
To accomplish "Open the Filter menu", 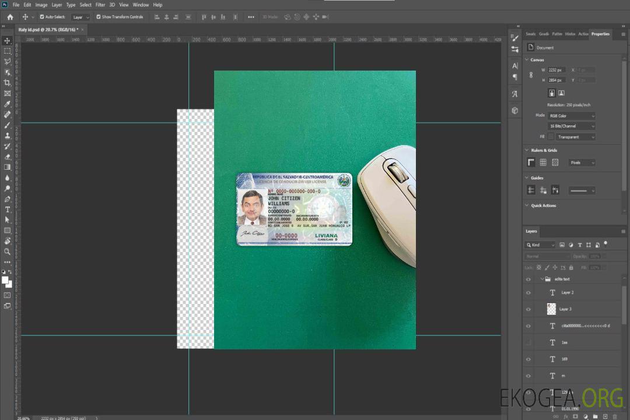I will coord(100,5).
